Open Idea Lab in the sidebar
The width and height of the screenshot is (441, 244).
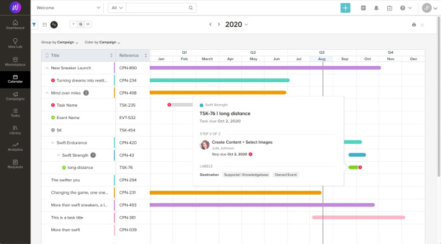point(15,43)
